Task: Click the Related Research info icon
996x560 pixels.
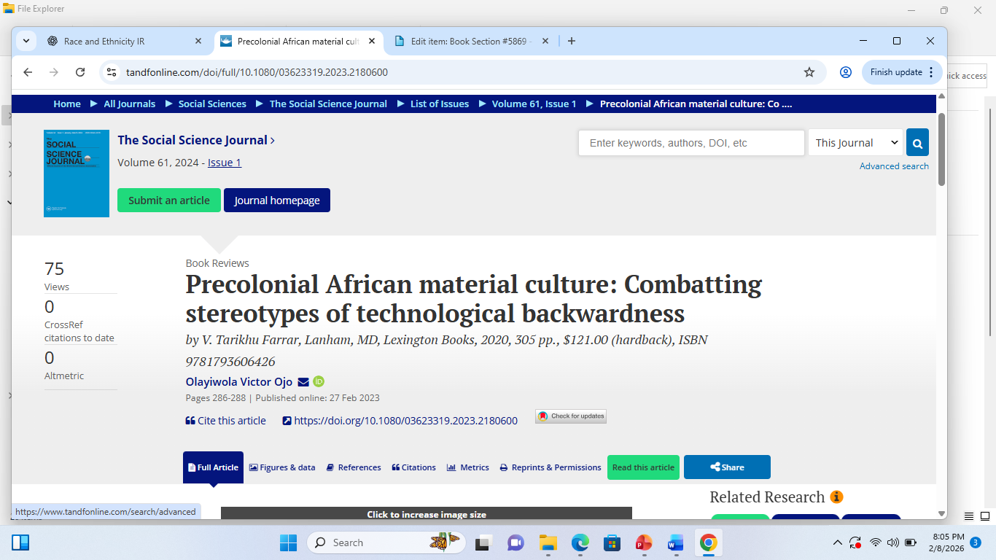Action: (837, 497)
